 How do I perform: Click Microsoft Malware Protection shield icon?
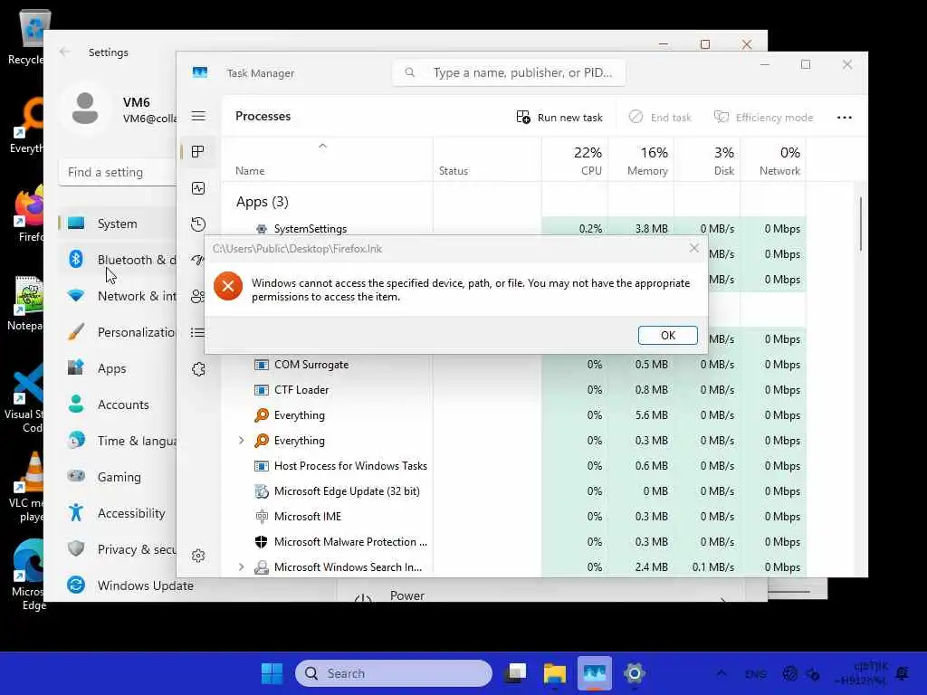click(x=261, y=542)
